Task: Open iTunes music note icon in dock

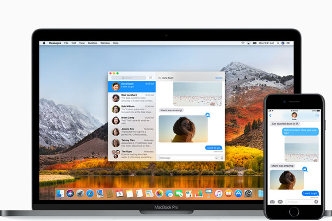Action: (219, 193)
